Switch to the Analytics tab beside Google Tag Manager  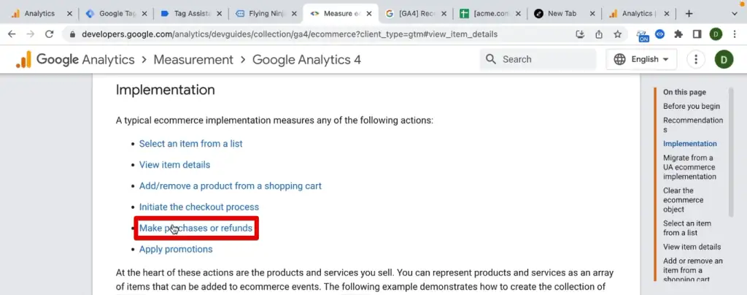tap(39, 14)
